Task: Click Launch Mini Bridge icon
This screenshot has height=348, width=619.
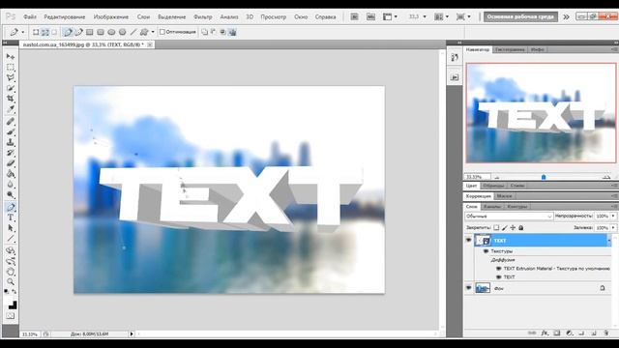Action: pyautogui.click(x=370, y=16)
